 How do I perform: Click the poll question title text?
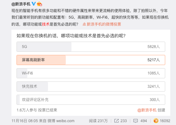click(71, 36)
